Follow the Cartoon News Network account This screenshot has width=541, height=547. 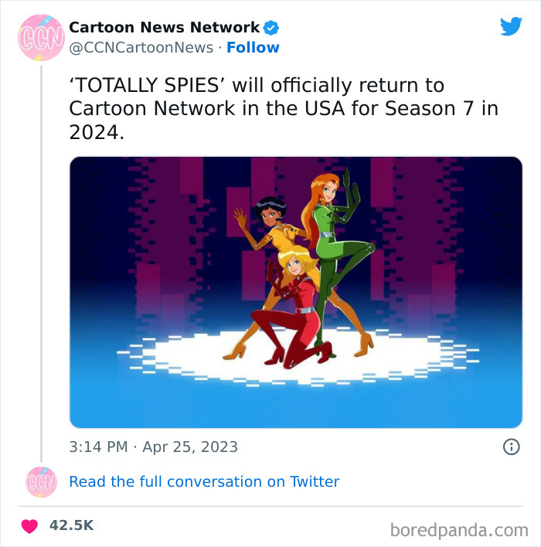(253, 47)
